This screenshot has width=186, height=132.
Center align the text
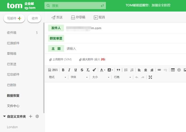click(x=146, y=70)
